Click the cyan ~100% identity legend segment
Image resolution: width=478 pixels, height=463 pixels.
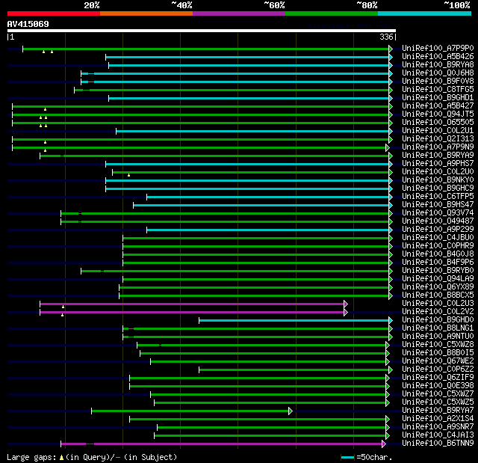(425, 13)
